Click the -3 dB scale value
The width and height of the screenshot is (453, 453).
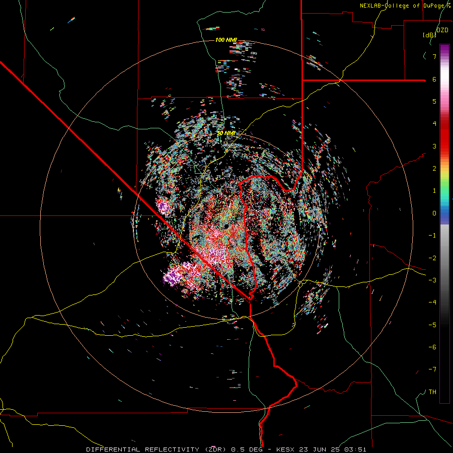tap(432, 280)
